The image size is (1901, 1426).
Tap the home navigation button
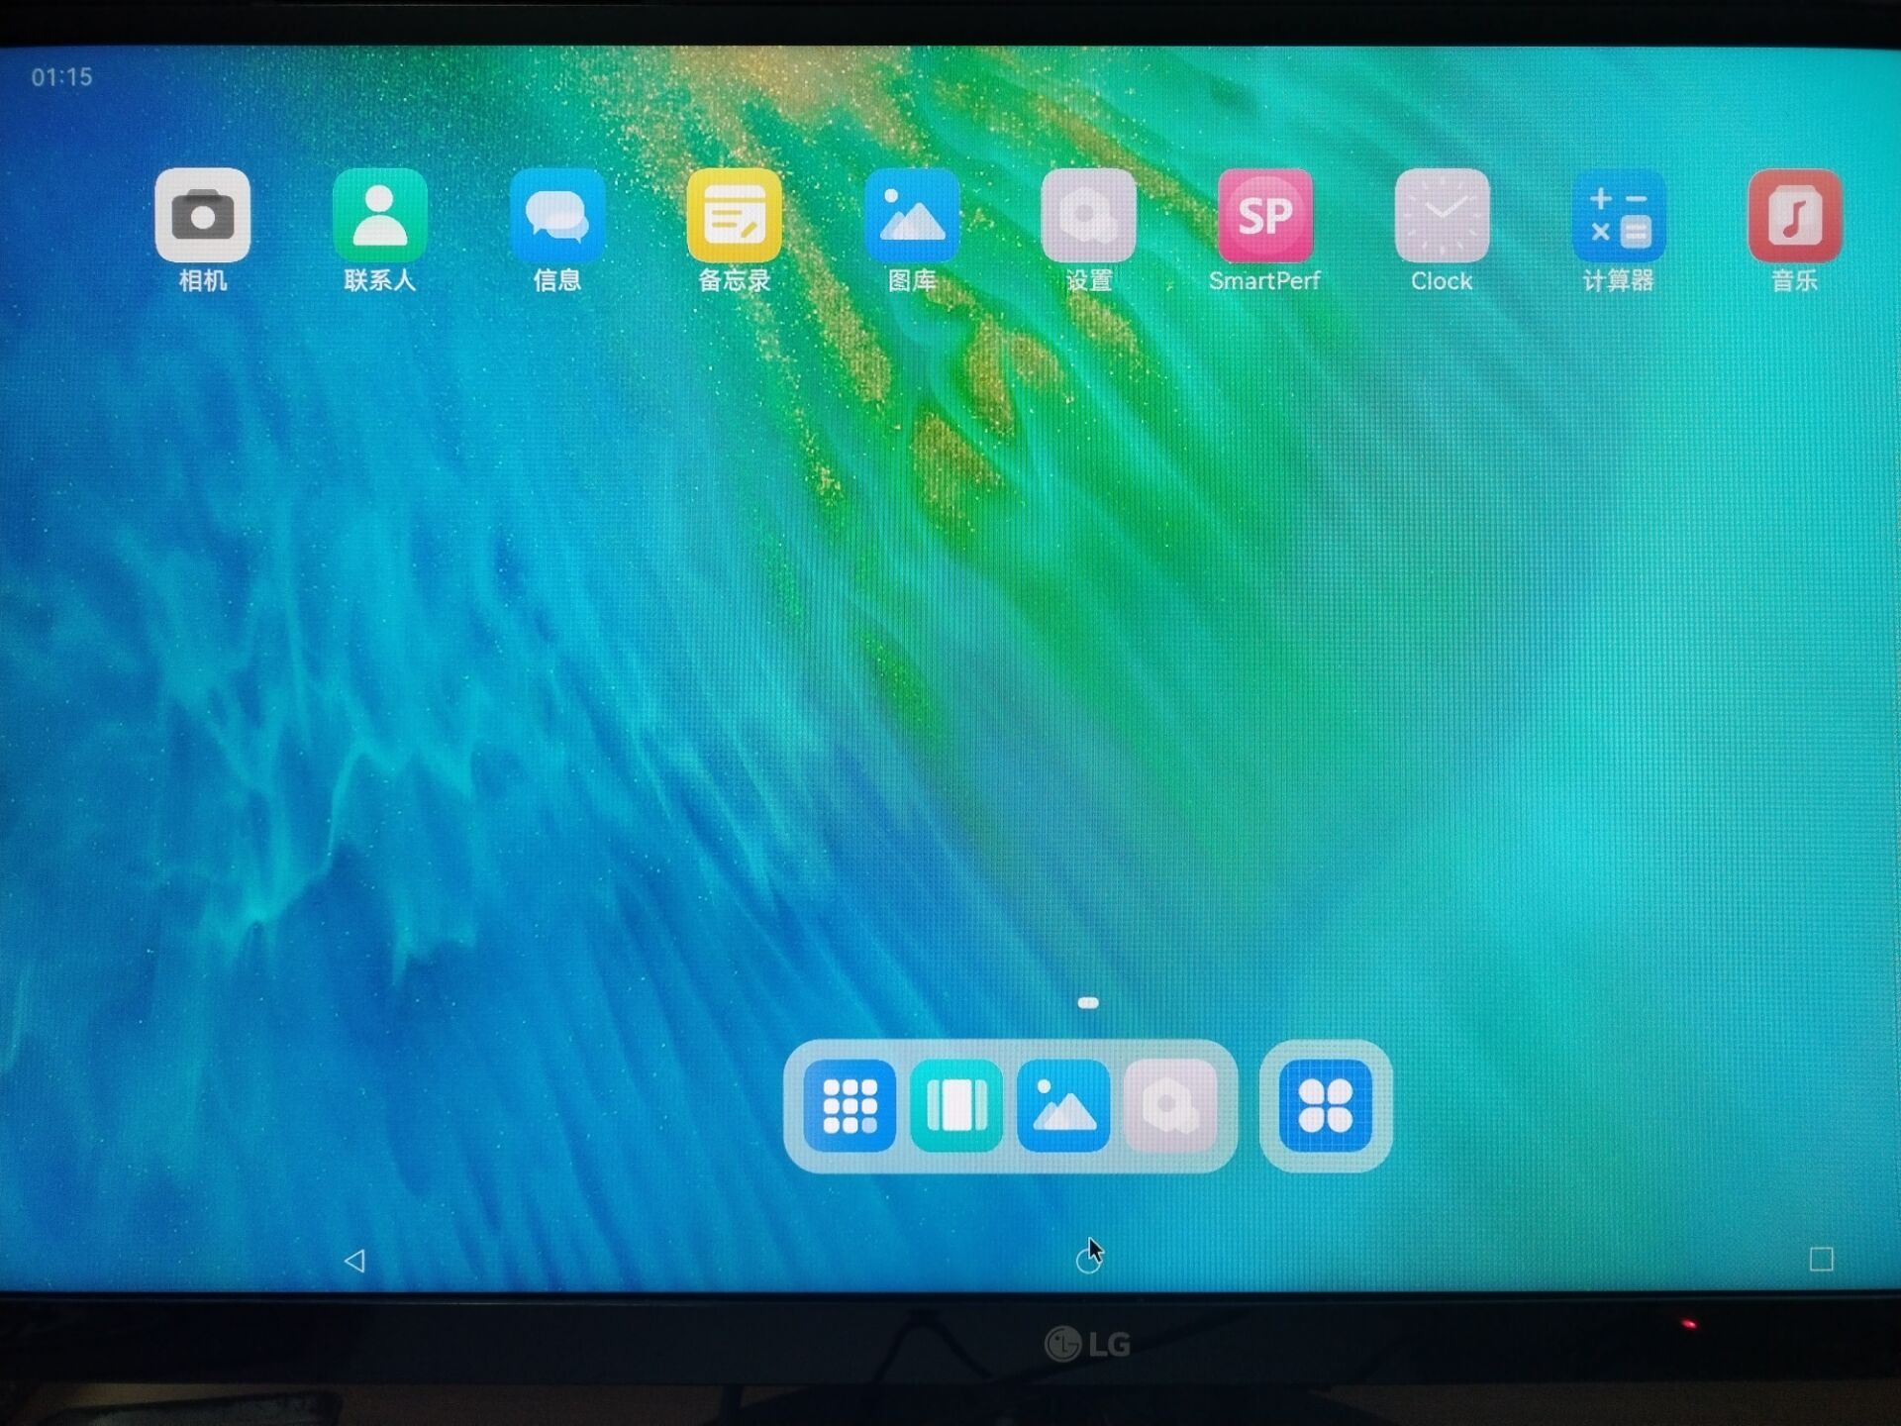pyautogui.click(x=1090, y=1257)
